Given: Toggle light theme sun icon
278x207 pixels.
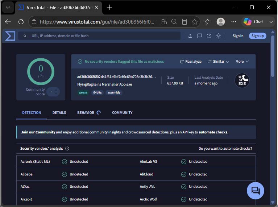Looking at the screenshot, I should click(x=219, y=36).
